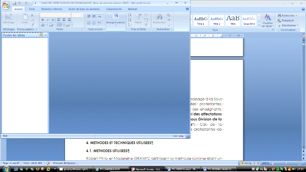
Task: Apply the Titre 2 style in Word
Action: tap(216, 21)
